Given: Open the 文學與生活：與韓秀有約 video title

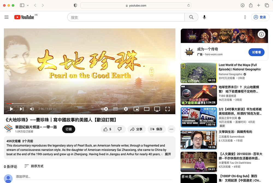Looking at the screenshot, I should click(235, 132).
